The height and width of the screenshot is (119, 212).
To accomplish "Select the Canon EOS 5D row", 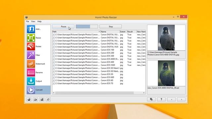I will pyautogui.click(x=99, y=74).
